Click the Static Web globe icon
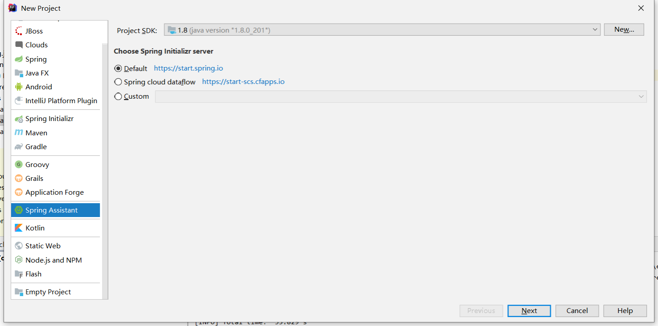The image size is (658, 326). click(19, 246)
